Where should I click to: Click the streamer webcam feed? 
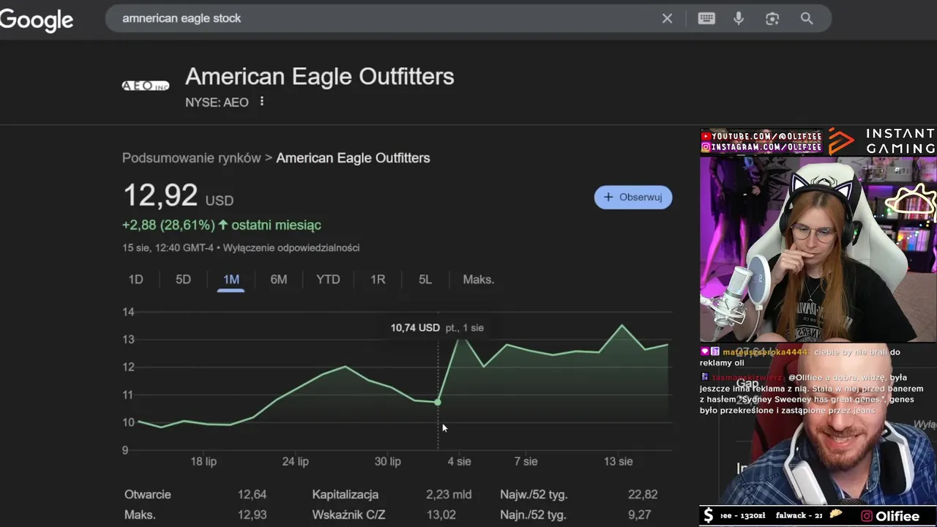point(818,249)
